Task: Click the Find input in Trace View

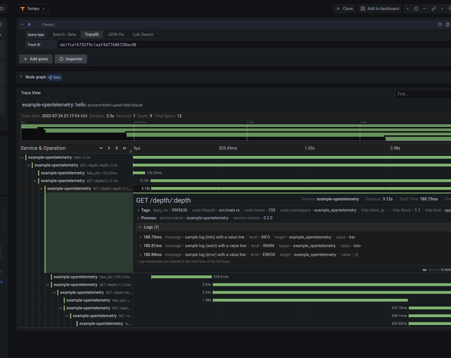Action: click(x=423, y=94)
